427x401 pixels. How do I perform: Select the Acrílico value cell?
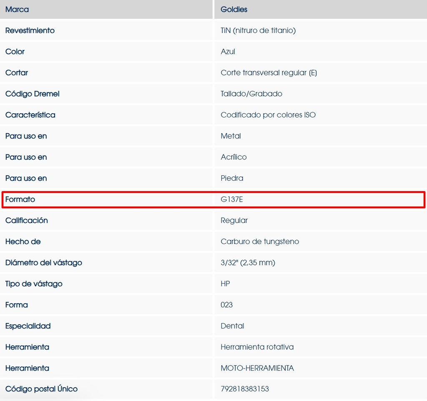tap(234, 157)
